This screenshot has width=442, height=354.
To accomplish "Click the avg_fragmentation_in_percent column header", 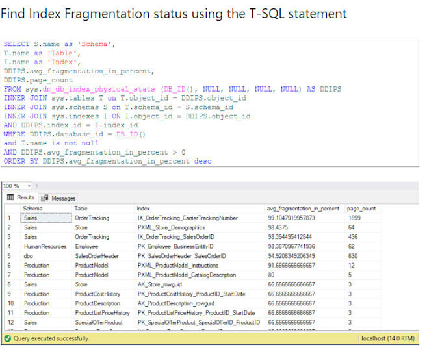I will [x=303, y=209].
